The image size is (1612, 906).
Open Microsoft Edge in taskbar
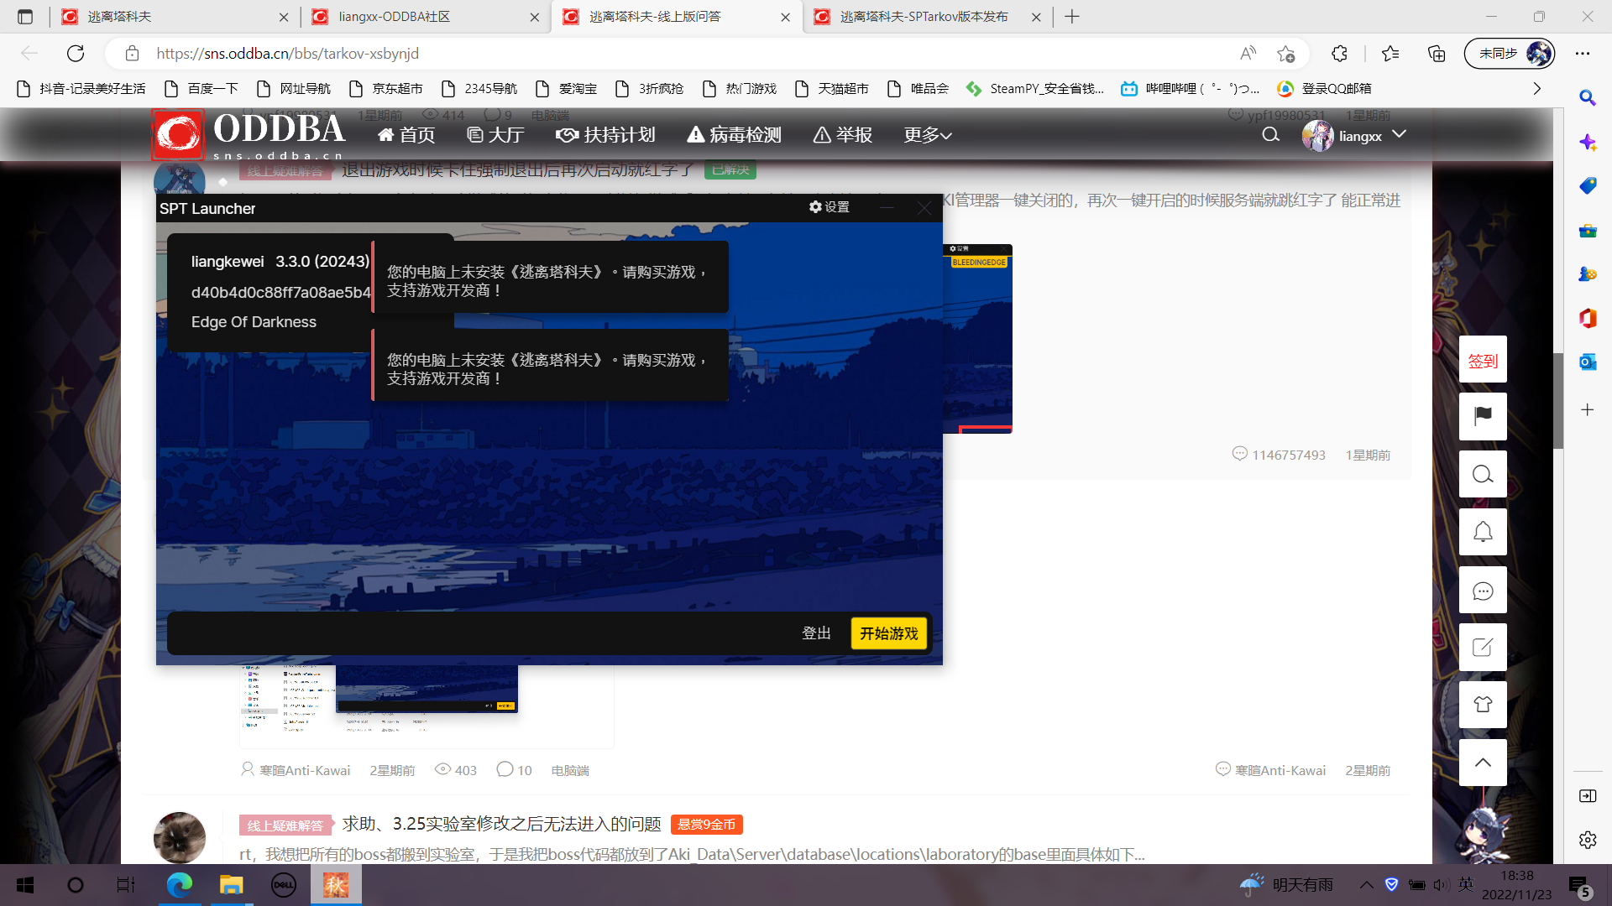pos(179,885)
